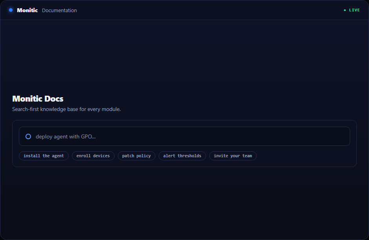Focus the 'deploy agent with GPO...' search field
Screen dimensions: 369x240
coord(184,136)
